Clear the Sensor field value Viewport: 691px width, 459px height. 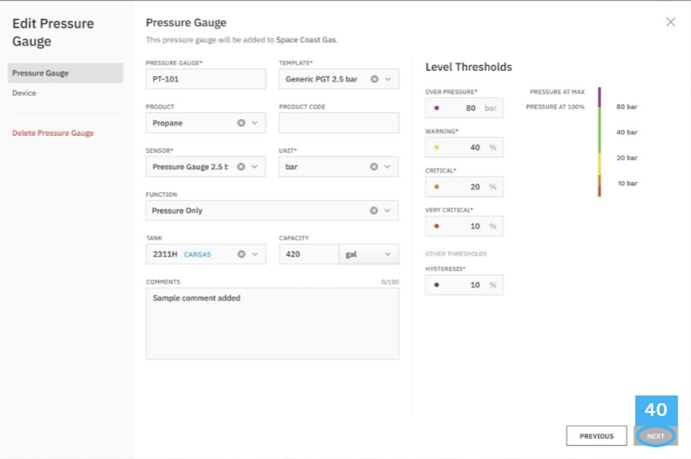point(241,166)
